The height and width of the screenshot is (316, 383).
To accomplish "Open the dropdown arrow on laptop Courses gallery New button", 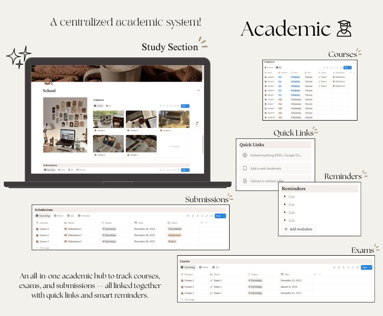I will click(188, 106).
